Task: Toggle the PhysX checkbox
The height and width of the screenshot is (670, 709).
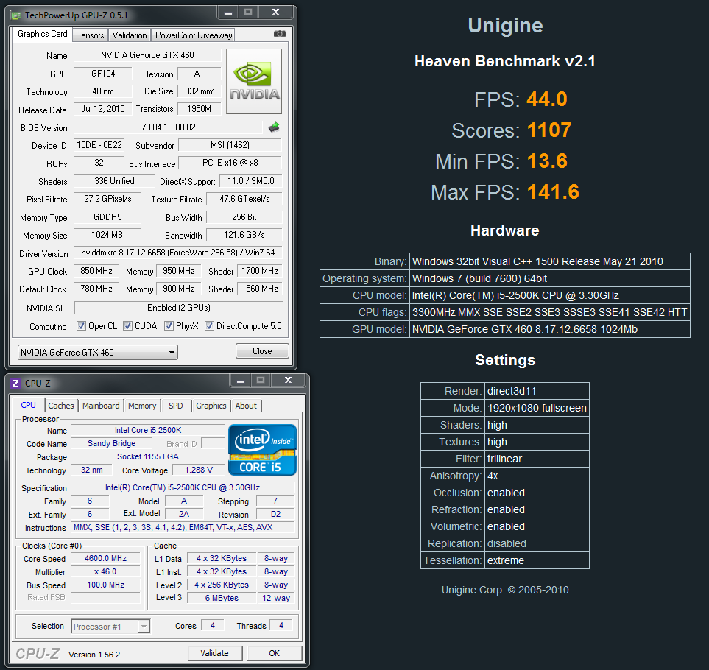Action: click(169, 326)
